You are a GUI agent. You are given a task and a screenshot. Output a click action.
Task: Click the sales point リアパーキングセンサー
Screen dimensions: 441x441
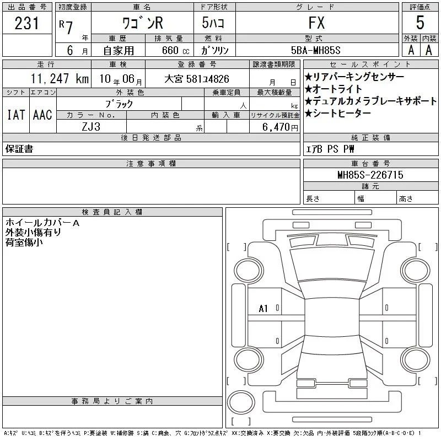pos(354,77)
